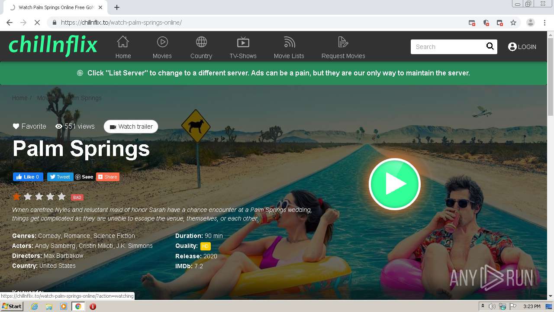Open the Romance genre link
Image resolution: width=554 pixels, height=312 pixels.
[77, 236]
